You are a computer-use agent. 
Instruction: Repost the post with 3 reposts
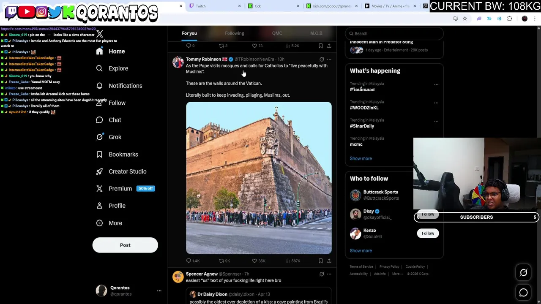pos(223,46)
